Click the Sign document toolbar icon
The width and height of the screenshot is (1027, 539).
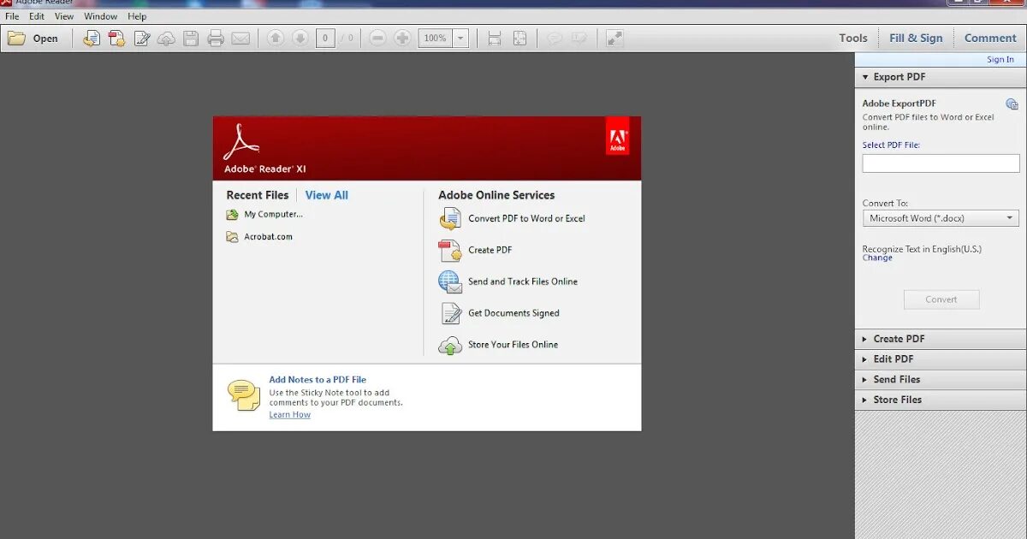click(x=142, y=38)
